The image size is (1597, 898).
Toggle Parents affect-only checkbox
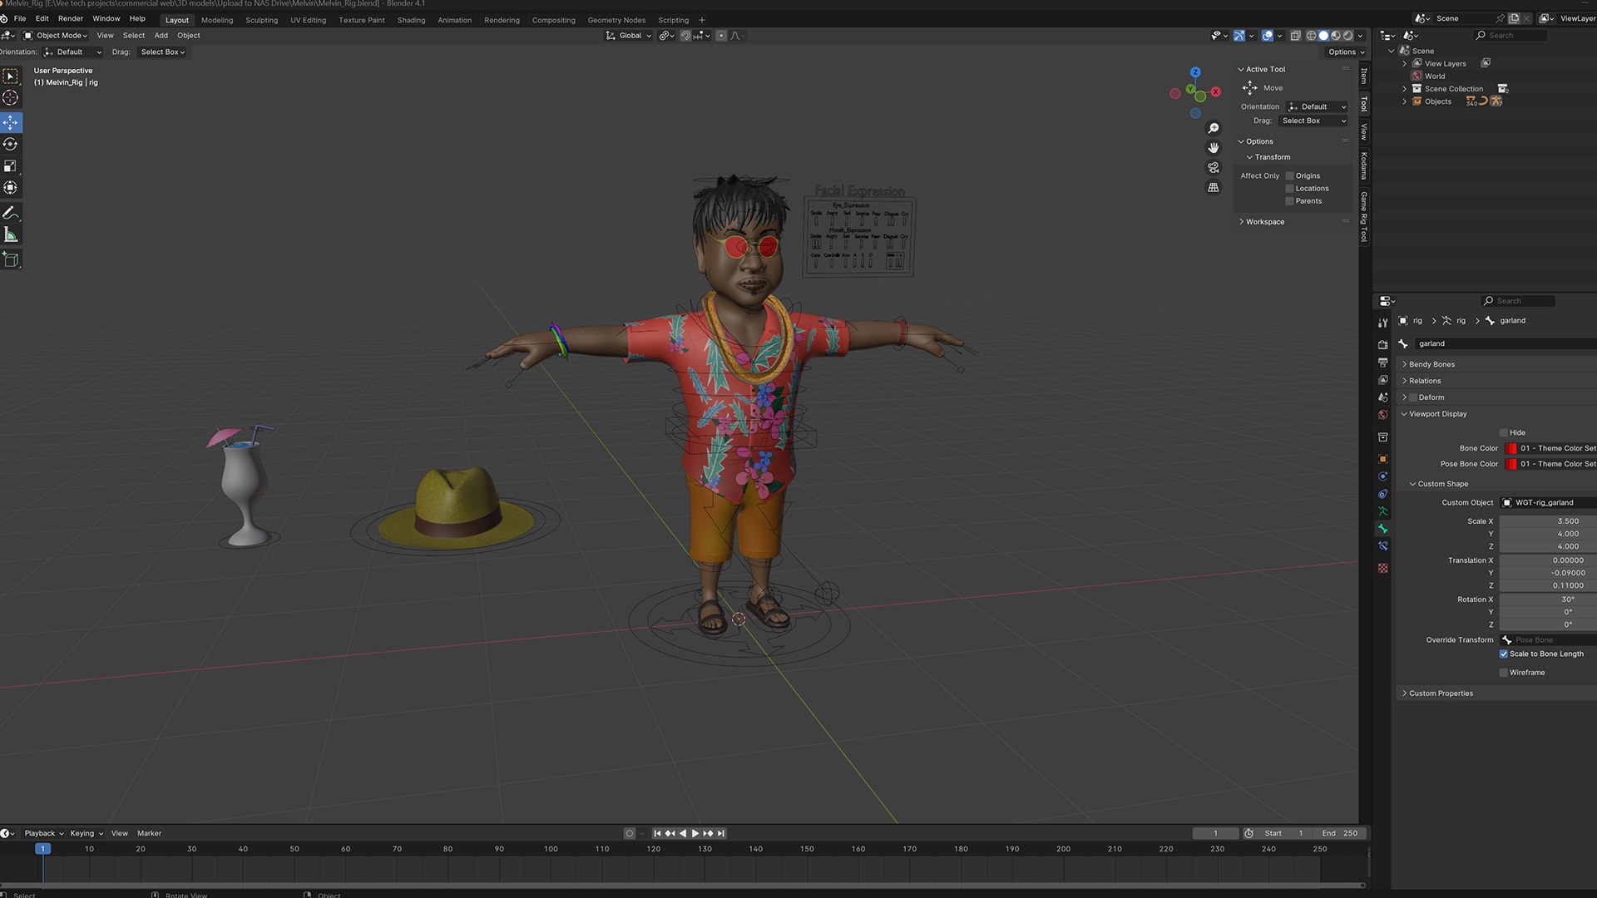1289,201
